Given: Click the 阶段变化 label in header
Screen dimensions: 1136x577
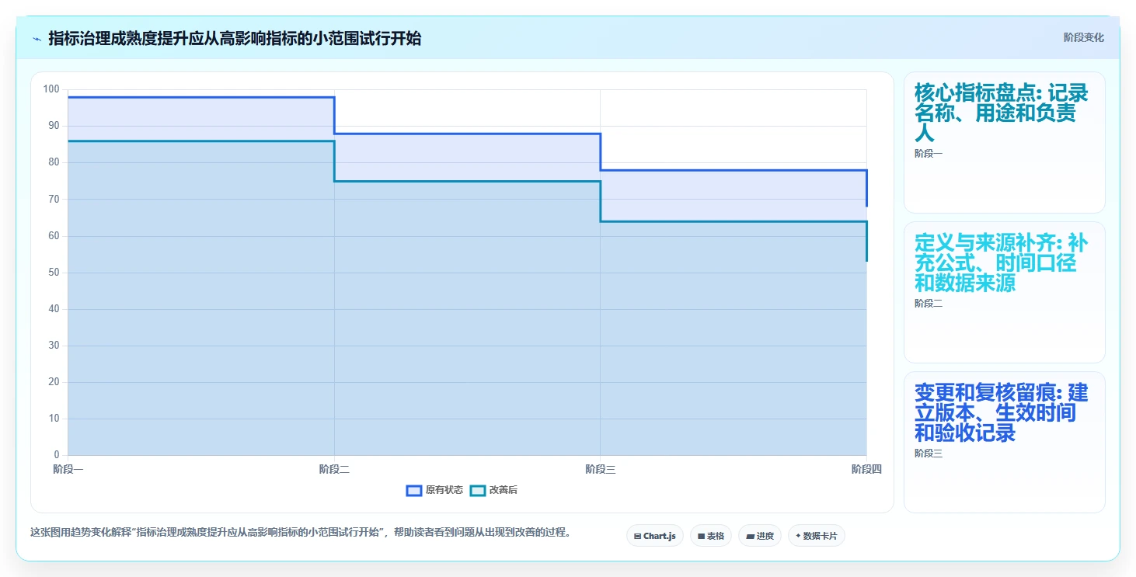Looking at the screenshot, I should coord(1083,38).
